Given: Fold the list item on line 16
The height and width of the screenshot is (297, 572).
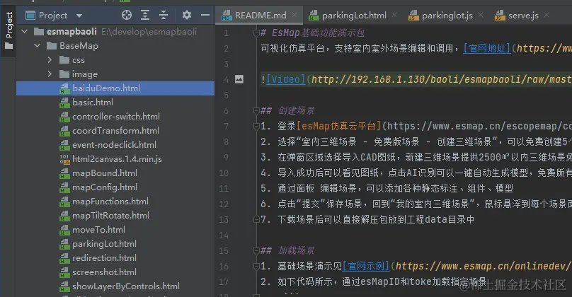Looking at the screenshot, I should tap(256, 267).
